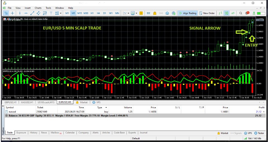Click the gold dollar trading icon

tap(141, 13)
